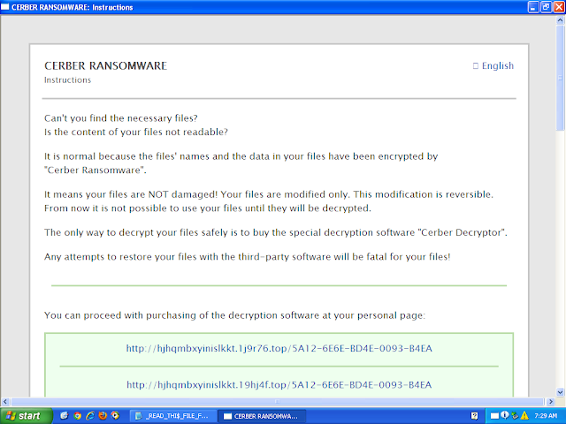Click the vertical scrollbar up arrow
This screenshot has width=566, height=424.
point(561,20)
